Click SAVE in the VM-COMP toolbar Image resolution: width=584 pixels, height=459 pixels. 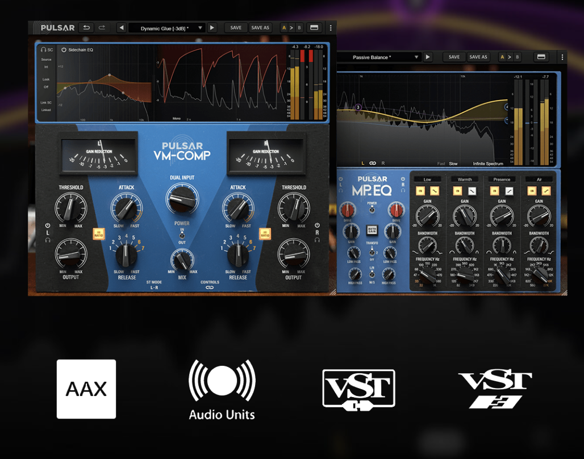pos(236,28)
